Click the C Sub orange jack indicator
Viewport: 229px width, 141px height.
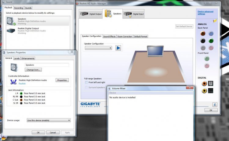click(21, 100)
